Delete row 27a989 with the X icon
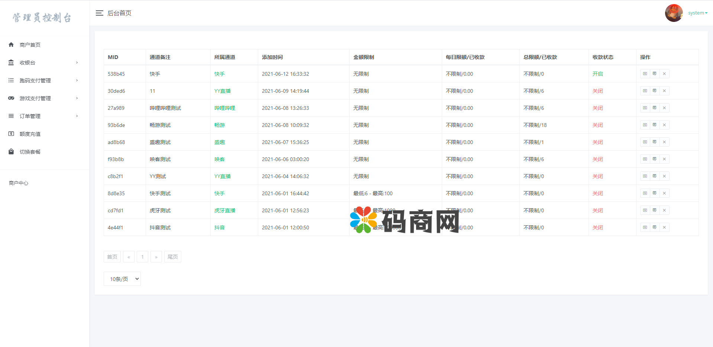The image size is (713, 347). point(664,108)
